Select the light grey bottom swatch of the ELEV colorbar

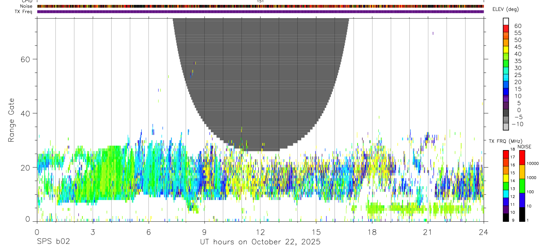[x=506, y=127]
